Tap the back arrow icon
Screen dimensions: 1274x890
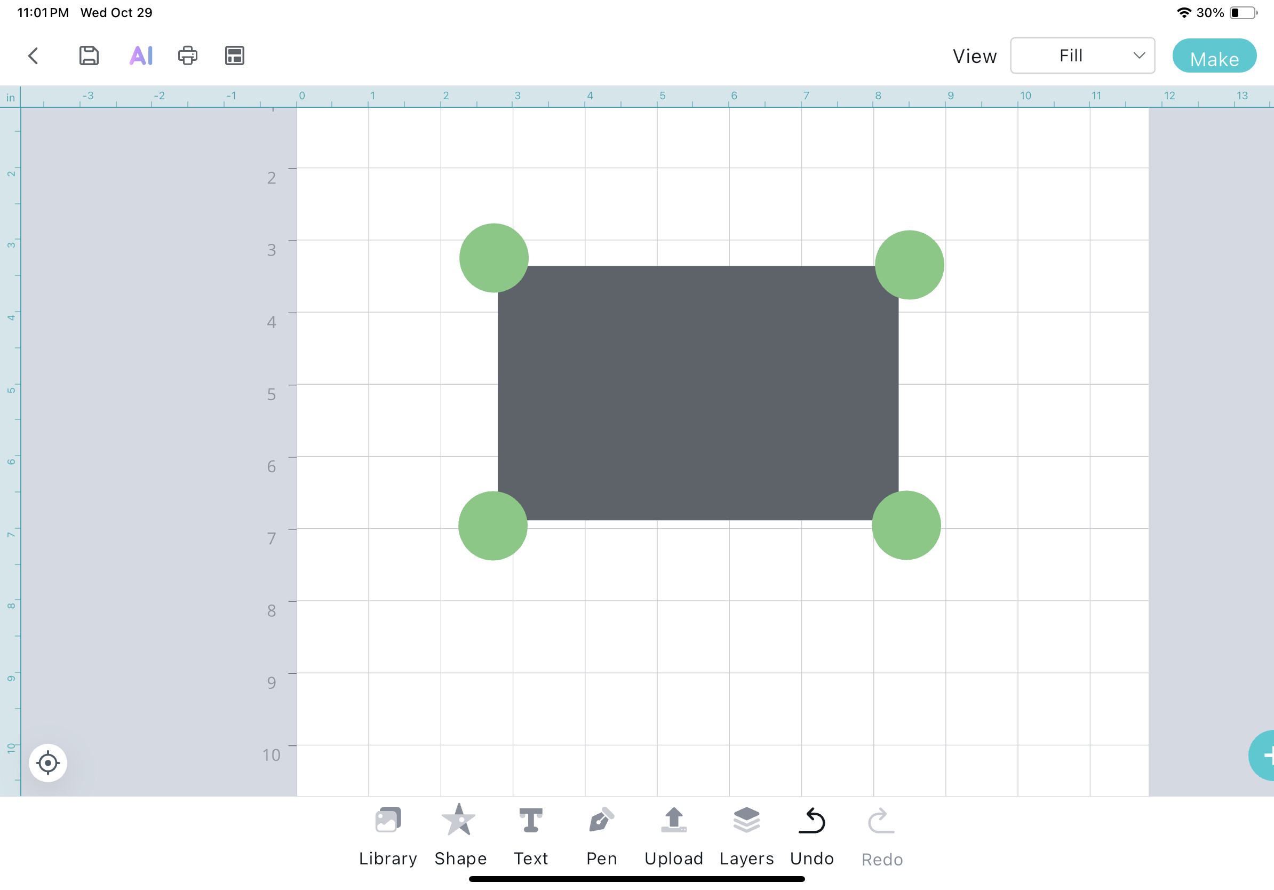[33, 55]
